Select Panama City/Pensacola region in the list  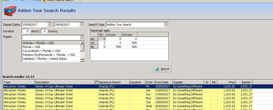49,55
